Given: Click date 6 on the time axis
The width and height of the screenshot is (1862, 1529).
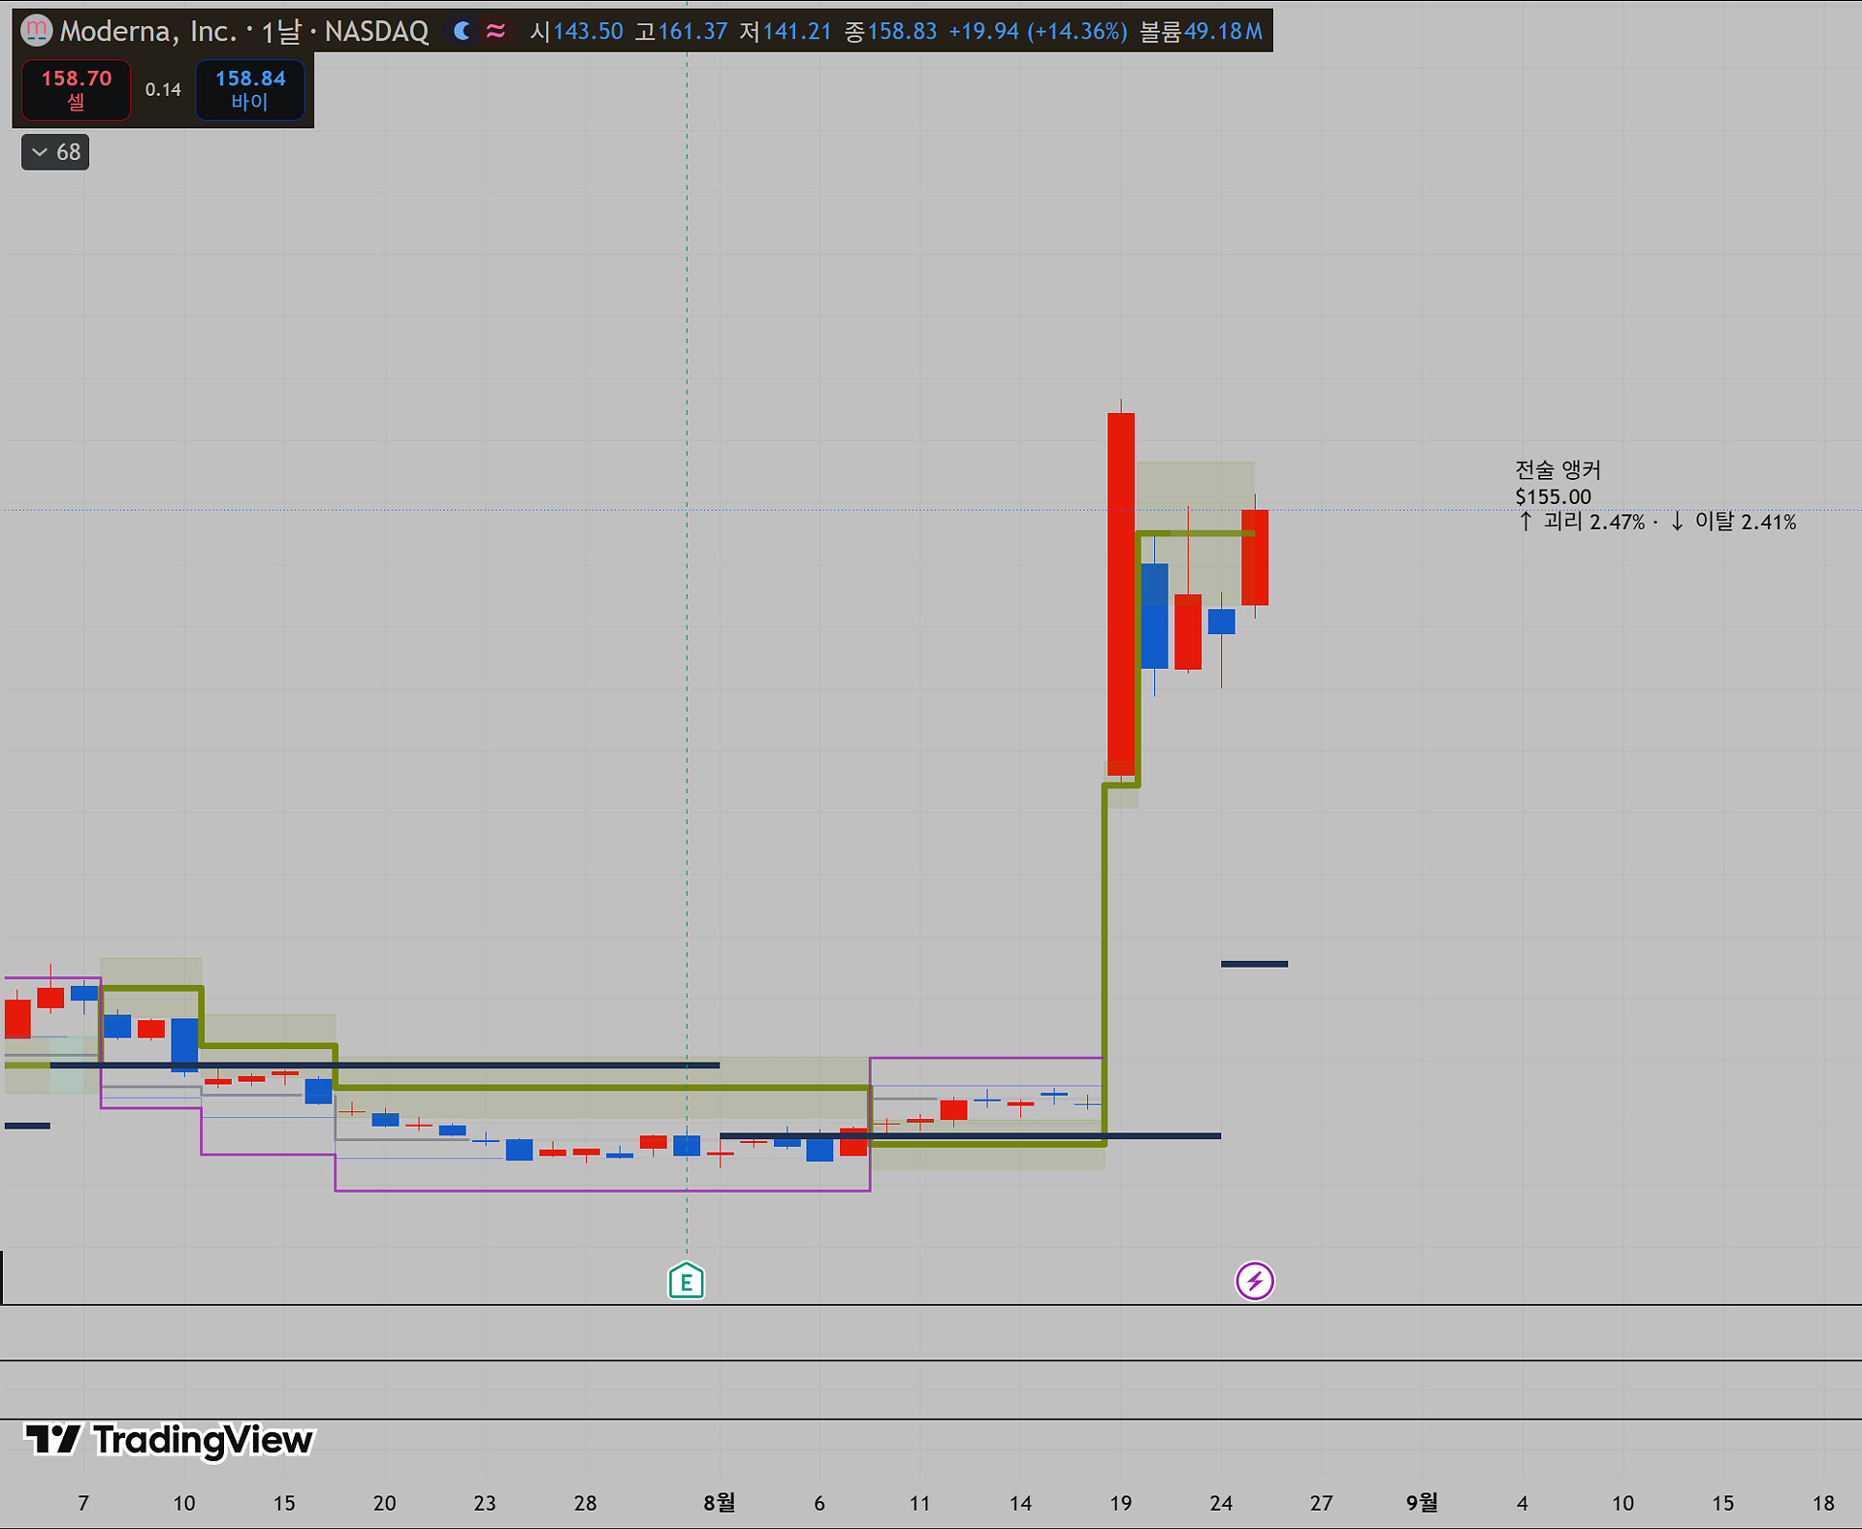Looking at the screenshot, I should coord(819,1503).
